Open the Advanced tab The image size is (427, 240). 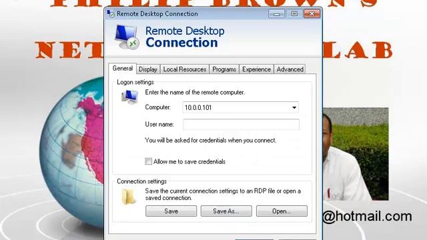coord(290,69)
